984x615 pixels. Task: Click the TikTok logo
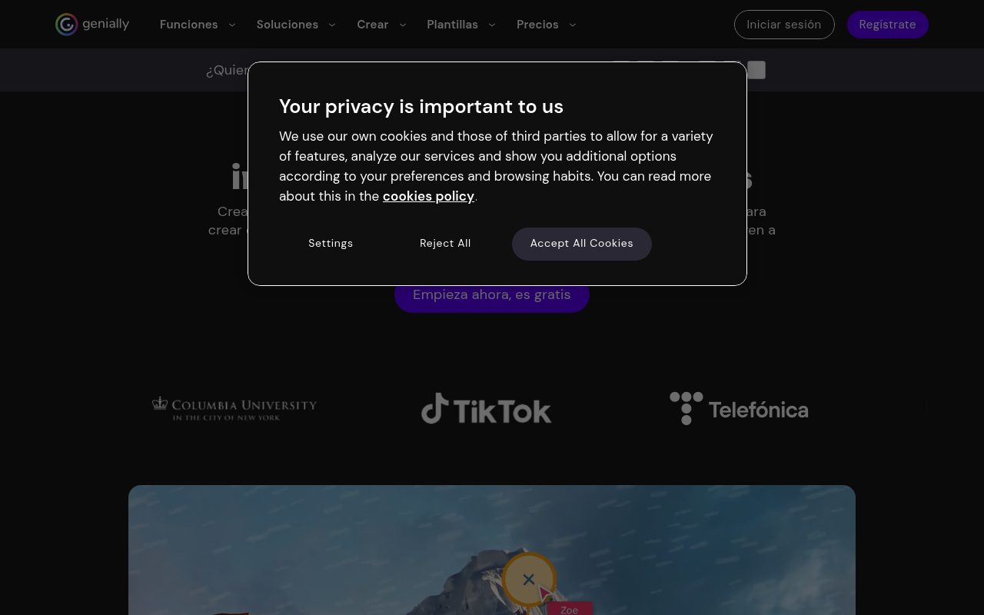tap(487, 409)
